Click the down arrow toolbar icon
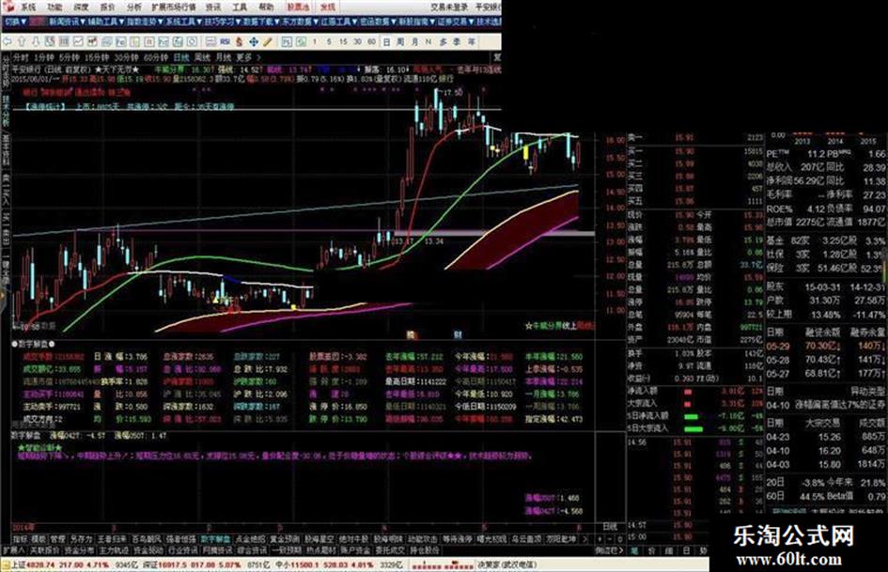Screen dimensions: 888x572 pyautogui.click(x=36, y=42)
